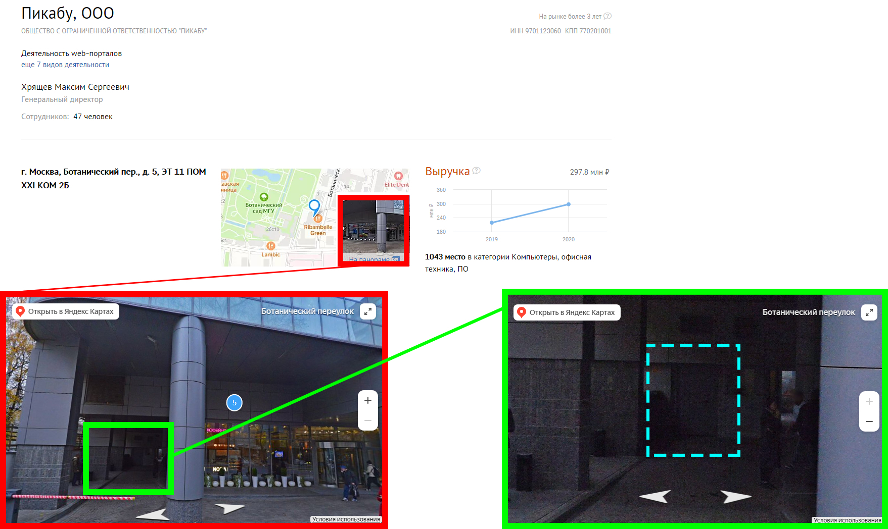This screenshot has height=529, width=888.
Task: Click the "Деятельность web-порталов" activity text
Action: pos(71,54)
